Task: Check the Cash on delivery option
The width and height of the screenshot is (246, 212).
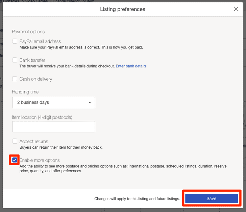Action: pos(15,79)
